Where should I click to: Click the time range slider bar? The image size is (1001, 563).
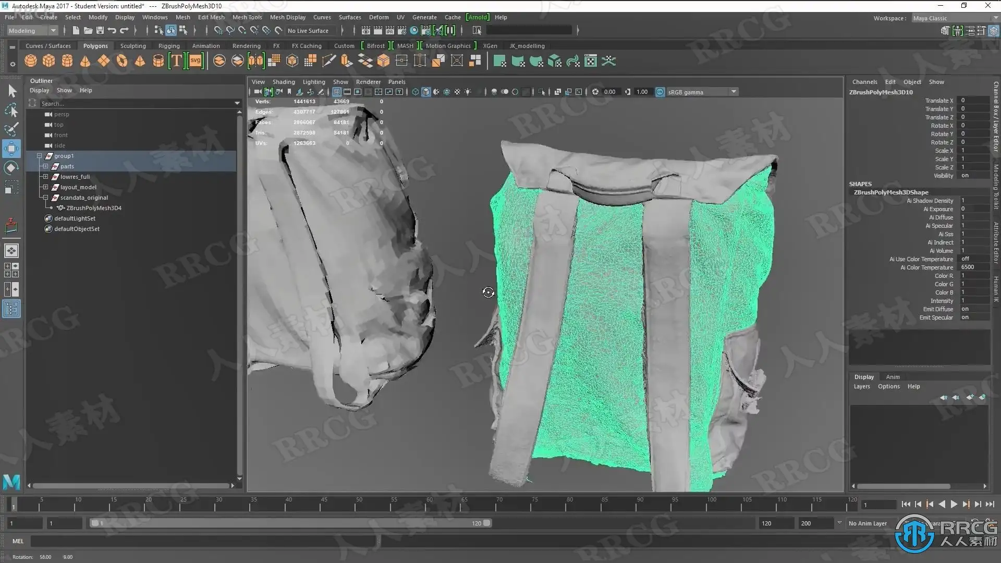(289, 523)
